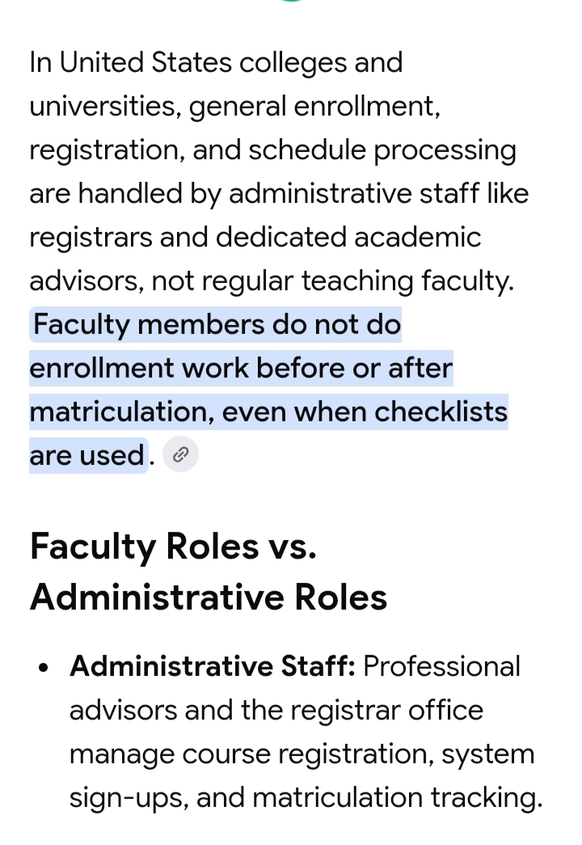Tap the "Administrative Roles" heading line
Screen dimensions: 582x845
(x=209, y=598)
